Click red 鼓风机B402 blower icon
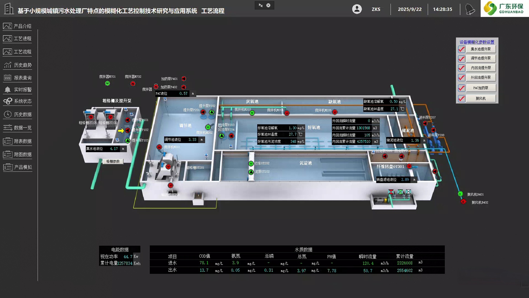Screen dimensions: 529x298 pyautogui.click(x=463, y=202)
